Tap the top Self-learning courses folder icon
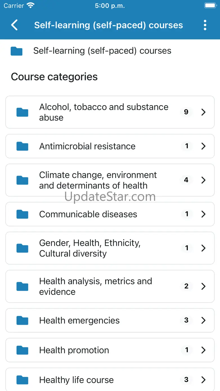This screenshot has width=220, height=391. tap(17, 51)
